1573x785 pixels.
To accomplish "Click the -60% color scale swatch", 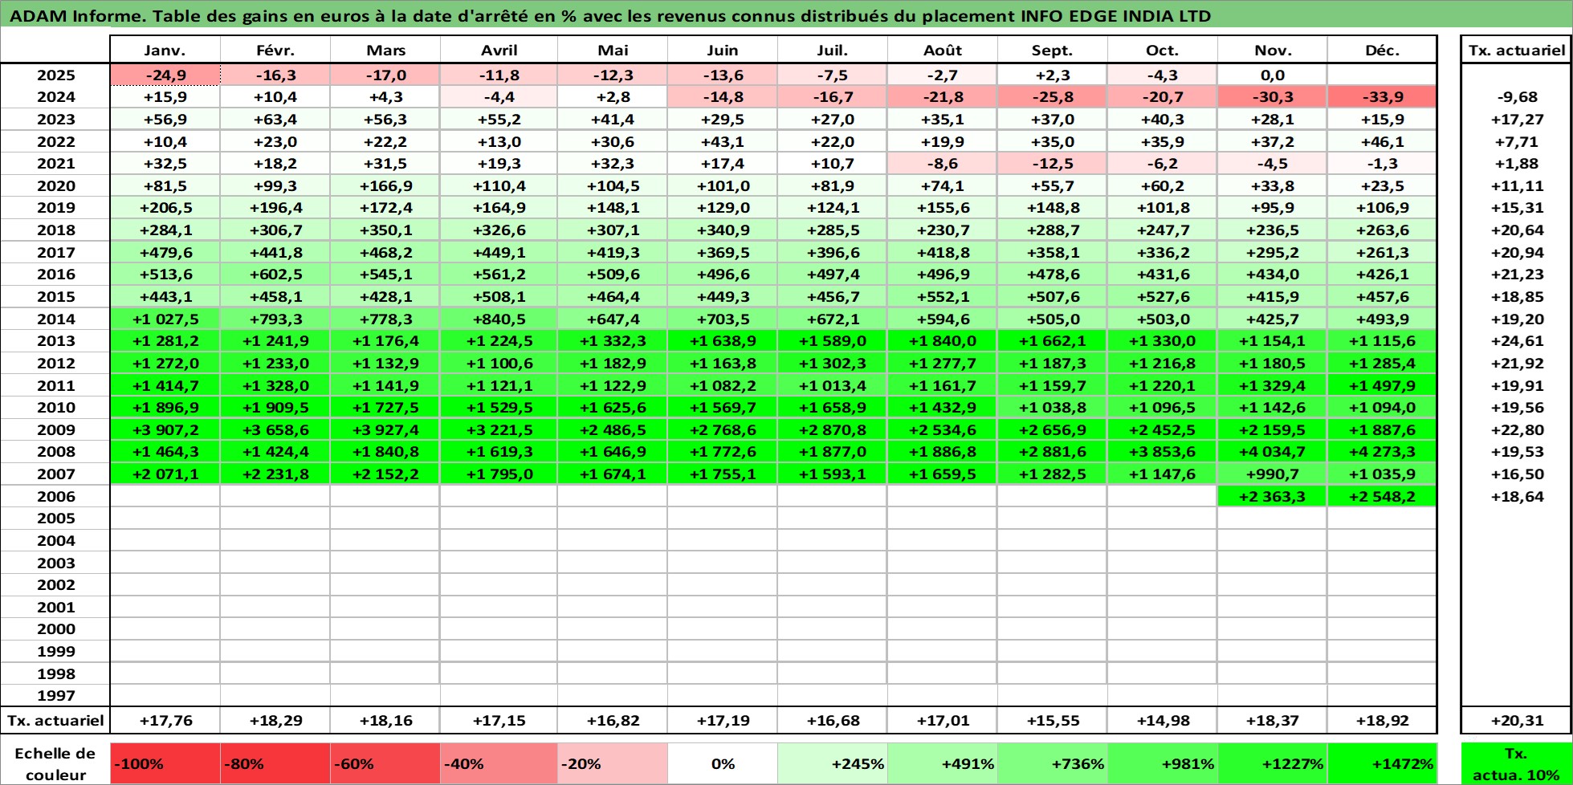I will (385, 763).
